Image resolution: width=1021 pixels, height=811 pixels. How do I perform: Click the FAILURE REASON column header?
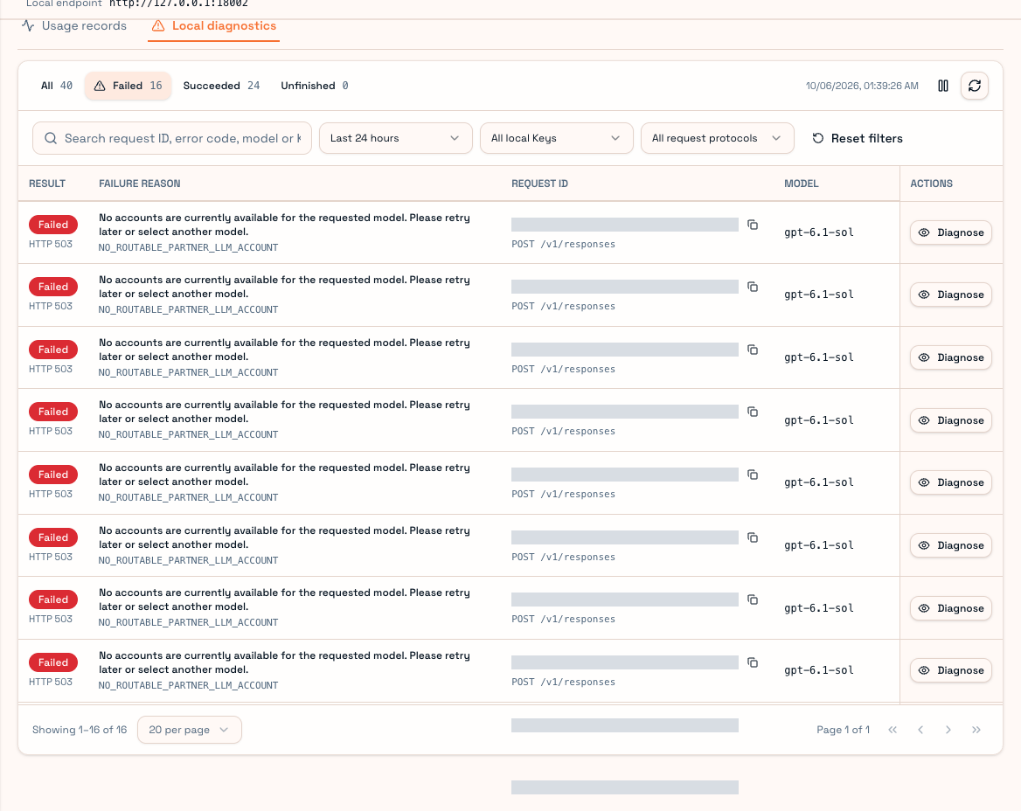coord(139,184)
